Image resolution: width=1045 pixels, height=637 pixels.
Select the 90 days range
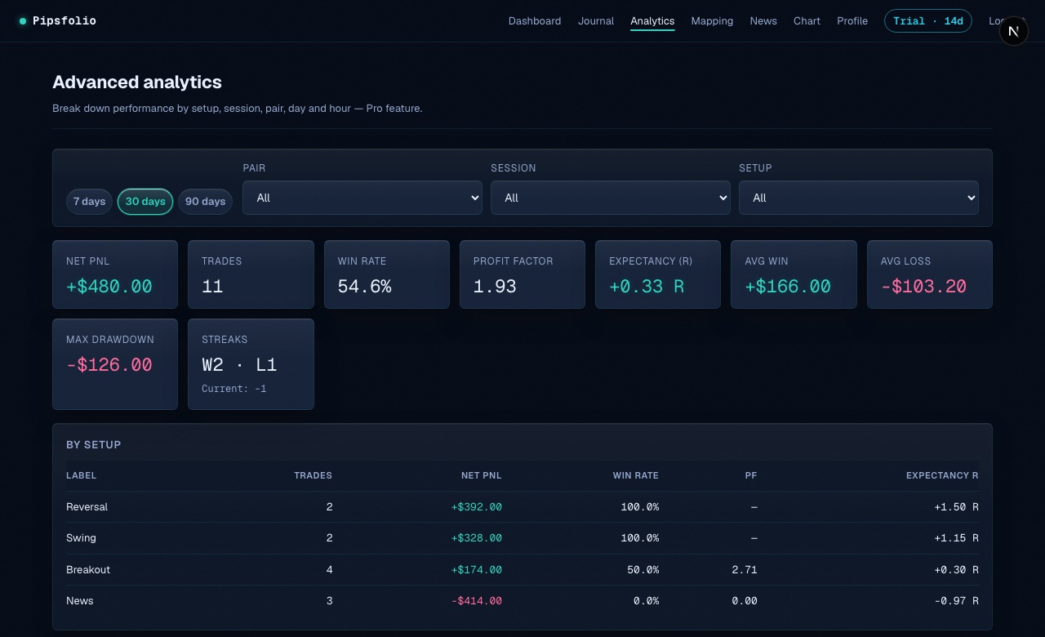coord(205,202)
